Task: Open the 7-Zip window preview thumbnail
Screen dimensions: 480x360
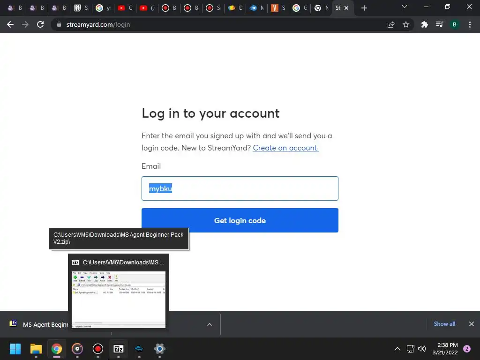Action: click(x=119, y=300)
